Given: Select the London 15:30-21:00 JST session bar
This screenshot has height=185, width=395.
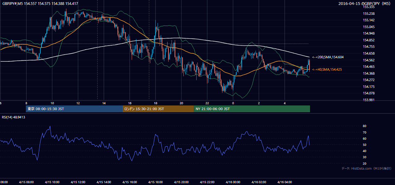Looking at the screenshot, I should pos(158,109).
